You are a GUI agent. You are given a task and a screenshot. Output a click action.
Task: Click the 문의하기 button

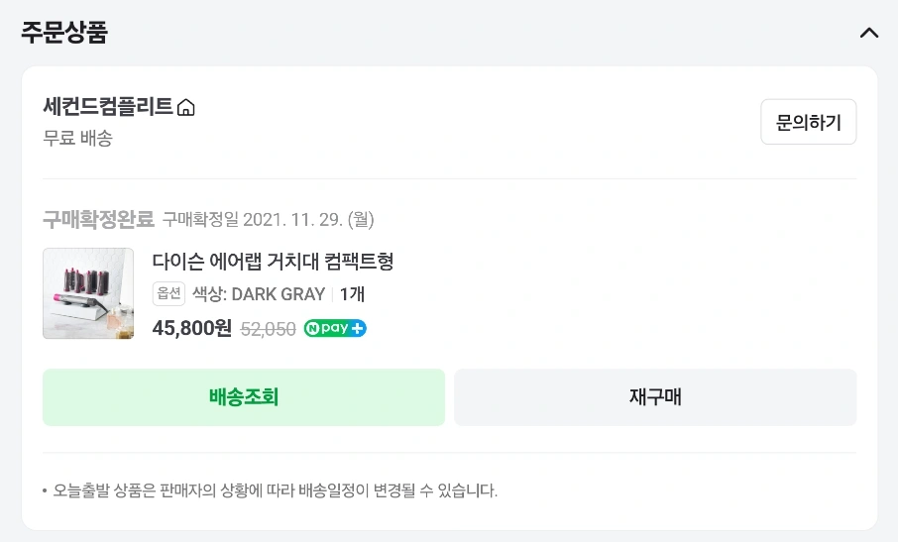pos(808,122)
